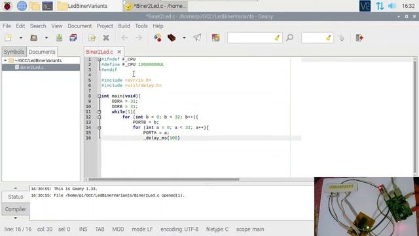Toggle fold marker at line 11 while
The image size is (419, 236).
coord(99,112)
